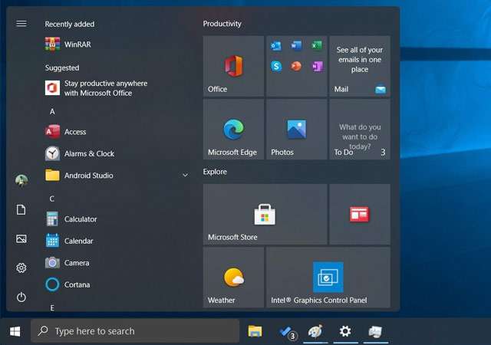The width and height of the screenshot is (491, 345).
Task: Open the Weather tile
Action: click(234, 278)
